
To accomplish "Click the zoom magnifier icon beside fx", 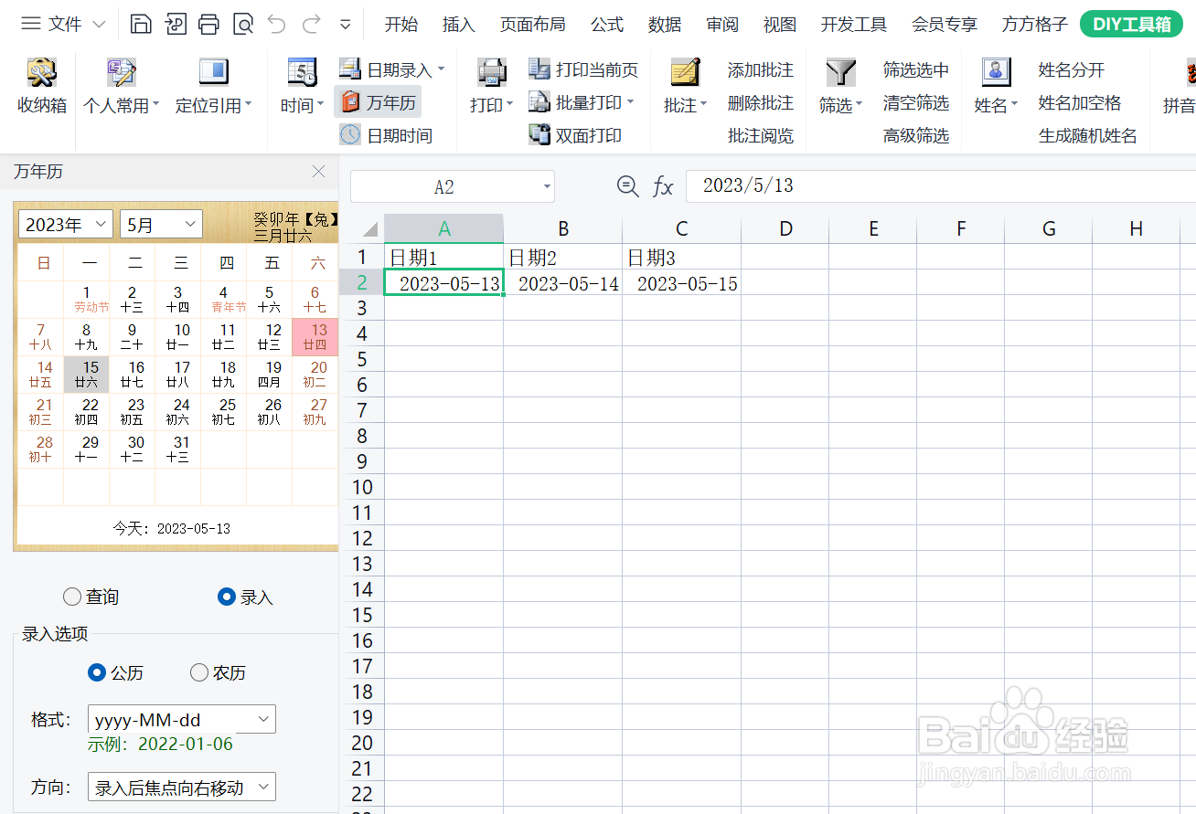I will [627, 186].
